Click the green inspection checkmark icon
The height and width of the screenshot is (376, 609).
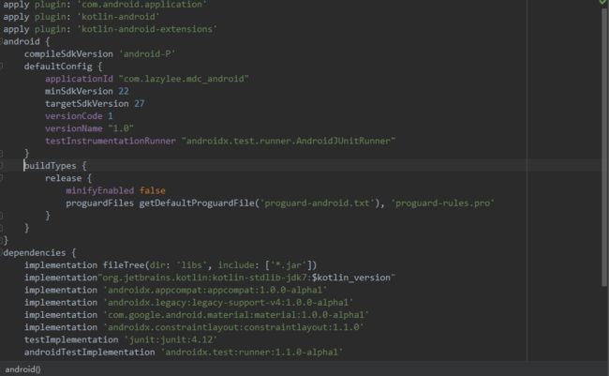tap(602, 2)
